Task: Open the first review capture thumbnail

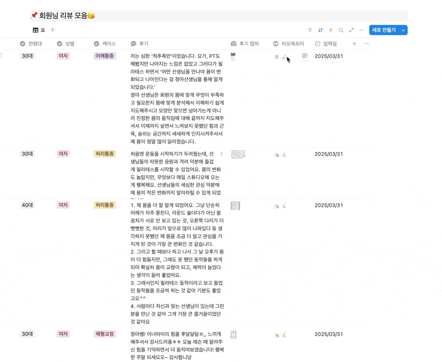Action: pos(233,57)
